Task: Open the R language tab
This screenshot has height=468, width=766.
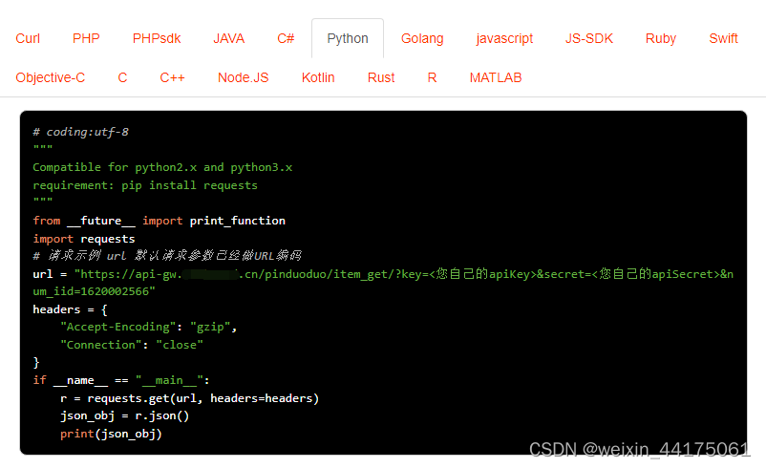Action: tap(432, 77)
